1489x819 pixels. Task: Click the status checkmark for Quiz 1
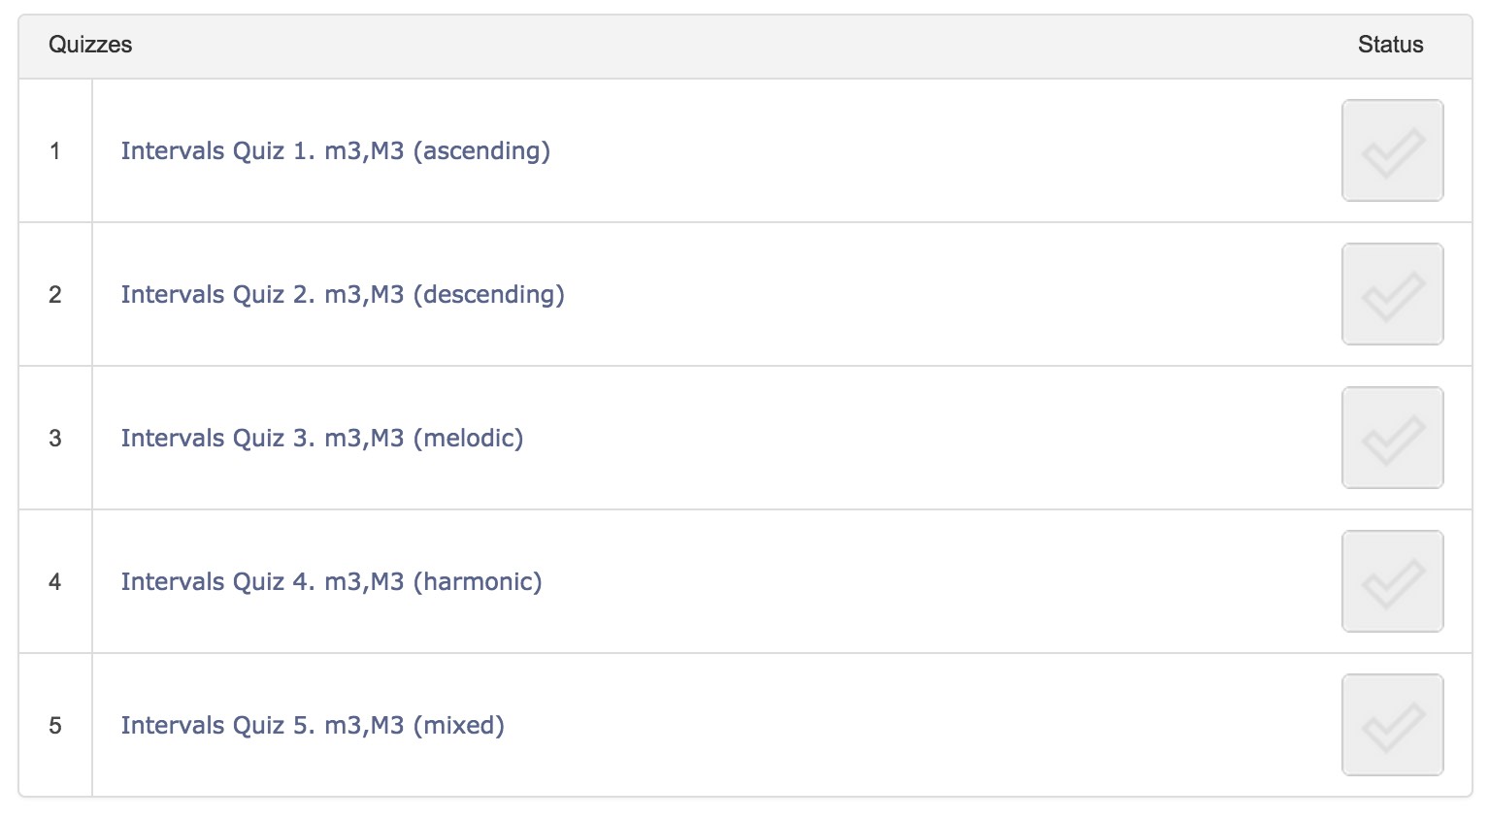click(1392, 150)
